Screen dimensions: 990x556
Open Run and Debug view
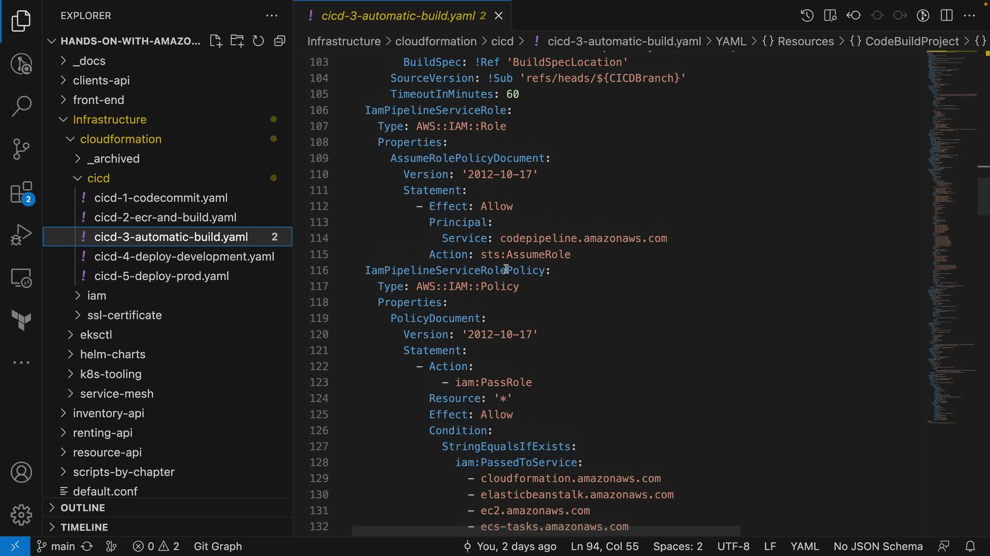tap(21, 235)
